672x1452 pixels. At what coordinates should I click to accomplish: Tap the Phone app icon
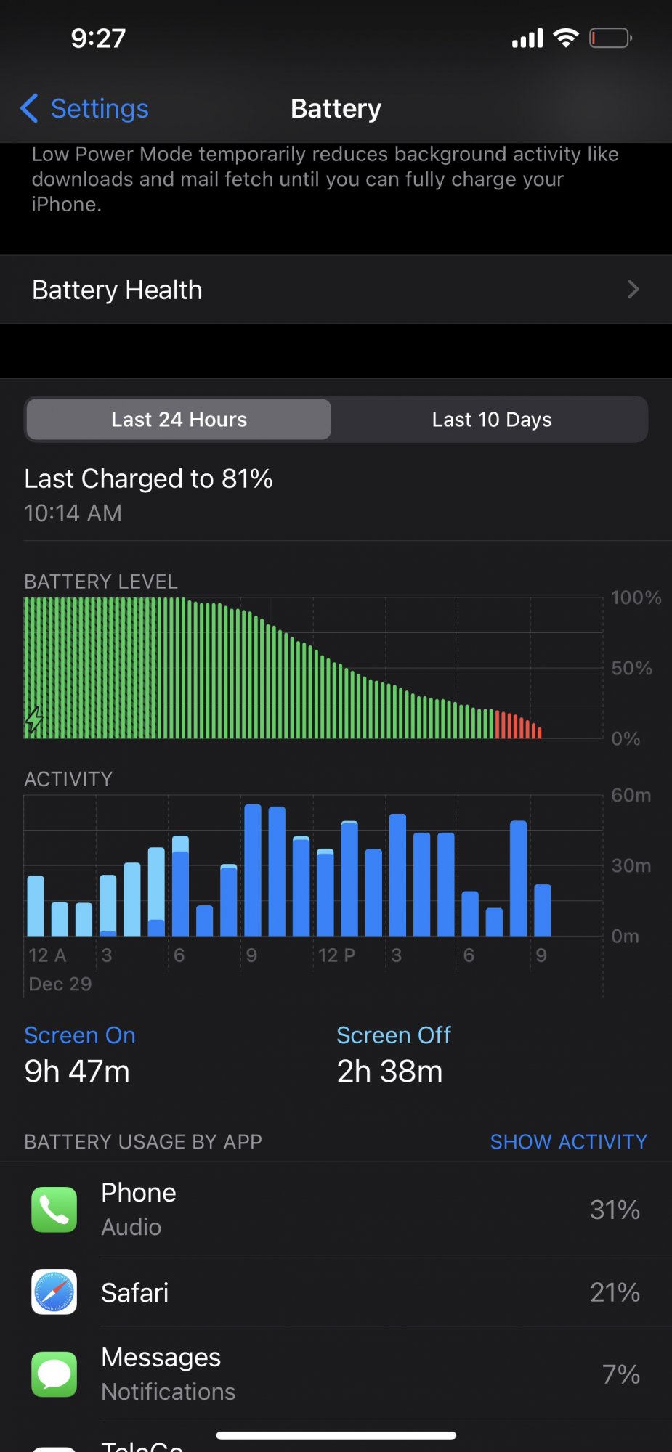tap(54, 1210)
